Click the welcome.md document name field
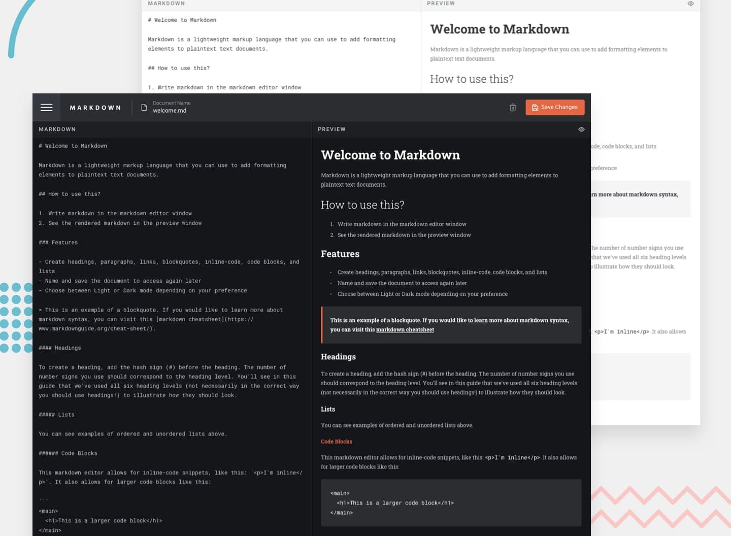The image size is (731, 536). (171, 111)
